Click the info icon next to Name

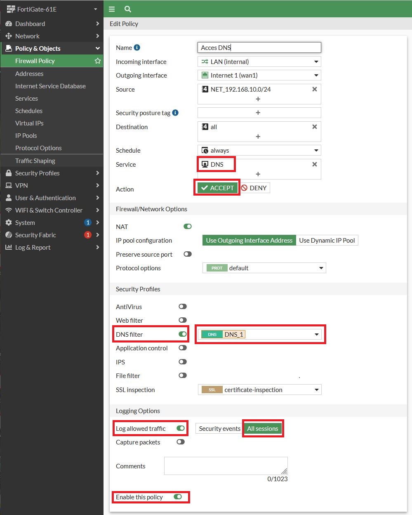[137, 47]
